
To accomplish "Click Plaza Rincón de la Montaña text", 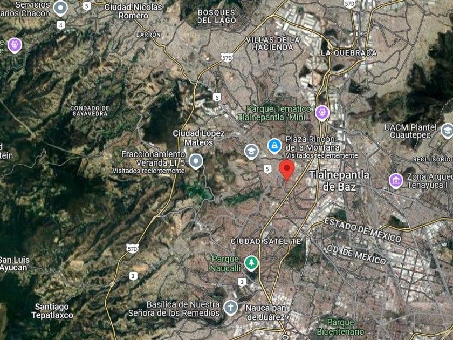I will click(313, 143).
